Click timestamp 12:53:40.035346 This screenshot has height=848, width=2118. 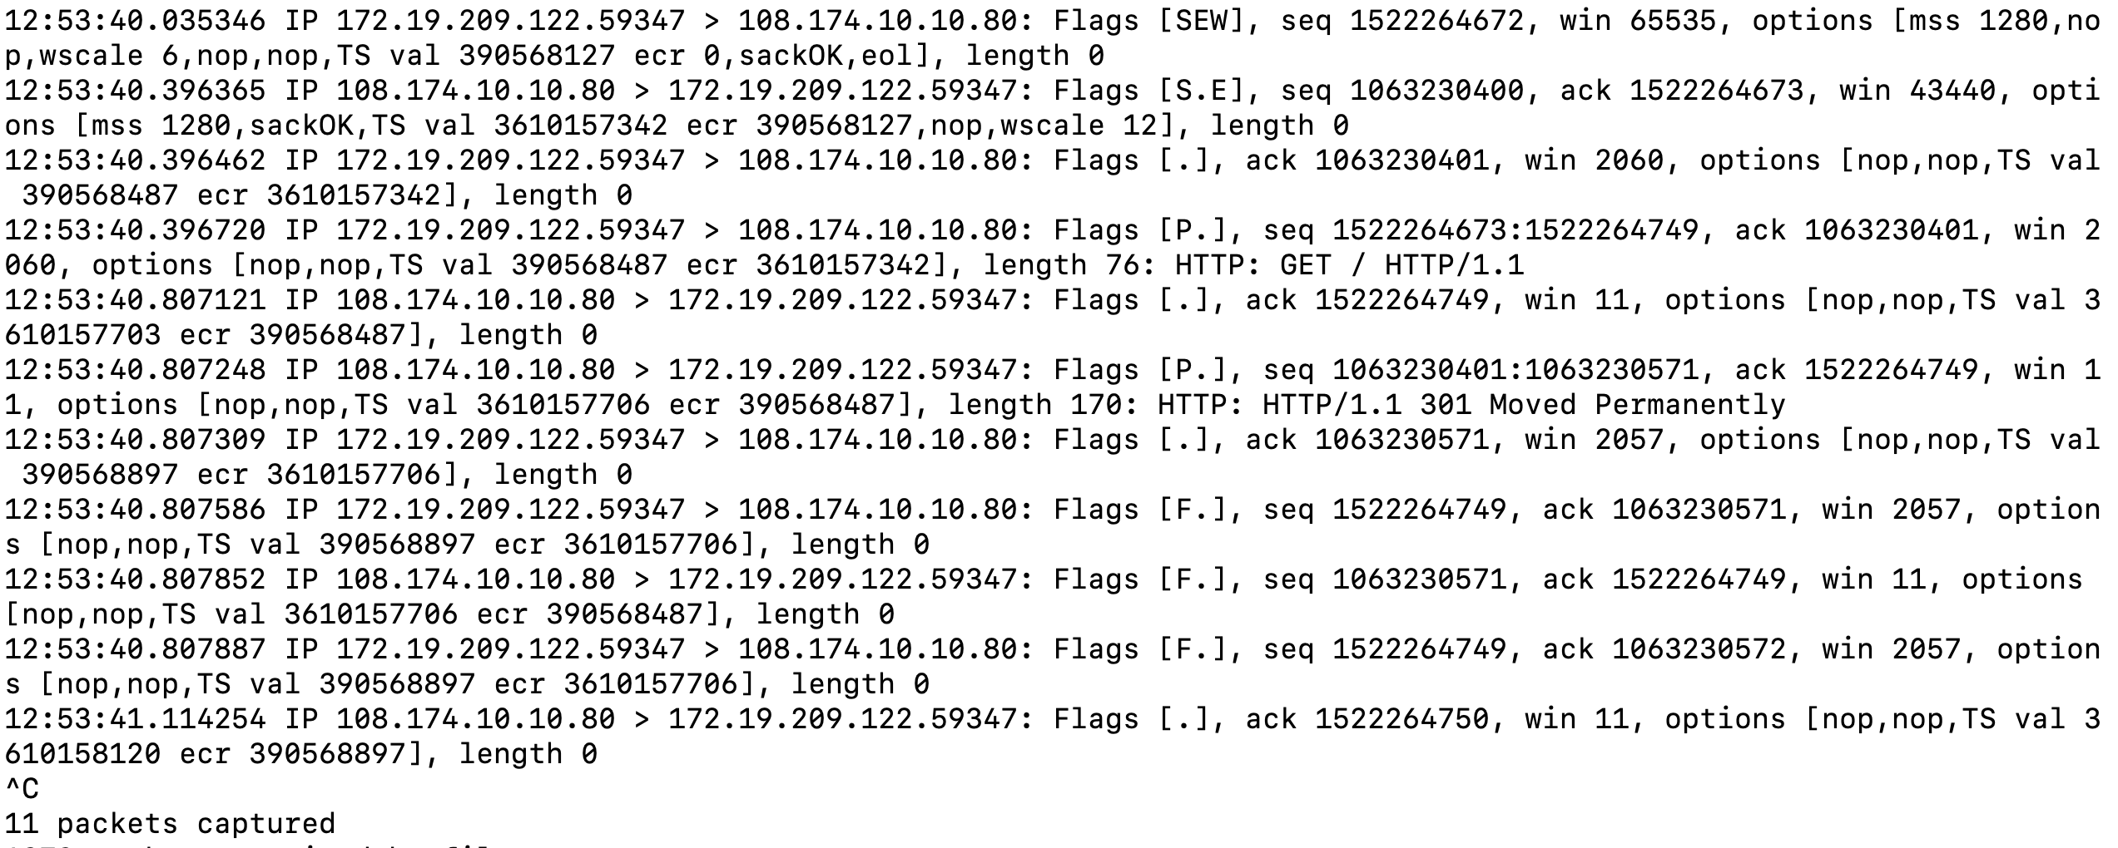pyautogui.click(x=135, y=21)
